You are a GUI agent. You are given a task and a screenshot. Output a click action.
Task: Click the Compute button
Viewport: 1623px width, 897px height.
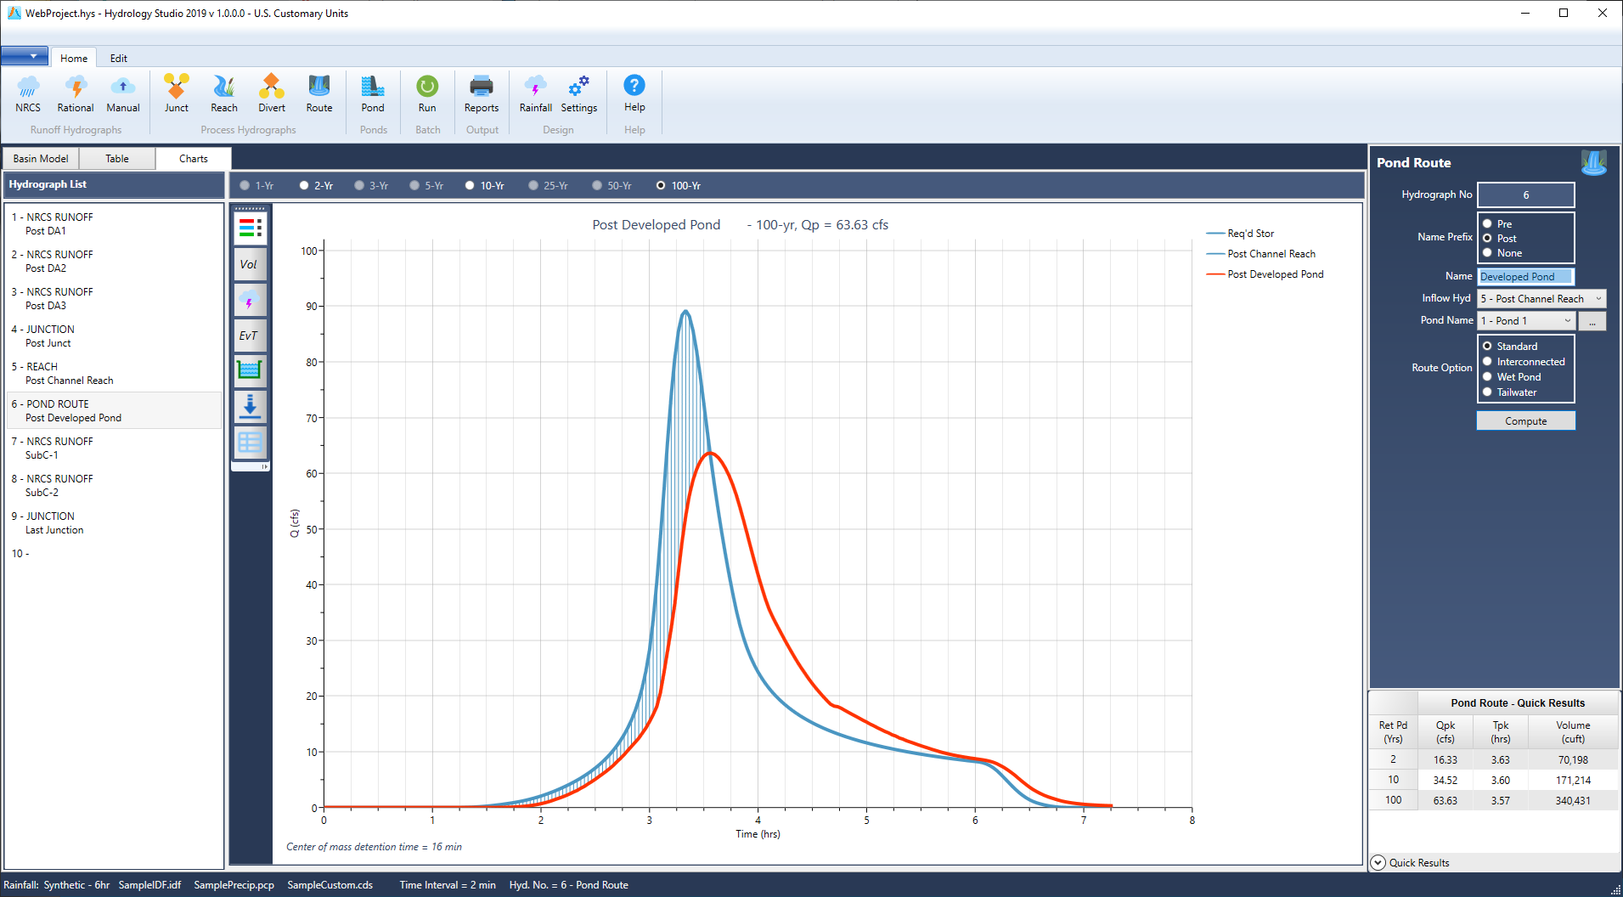(x=1525, y=421)
